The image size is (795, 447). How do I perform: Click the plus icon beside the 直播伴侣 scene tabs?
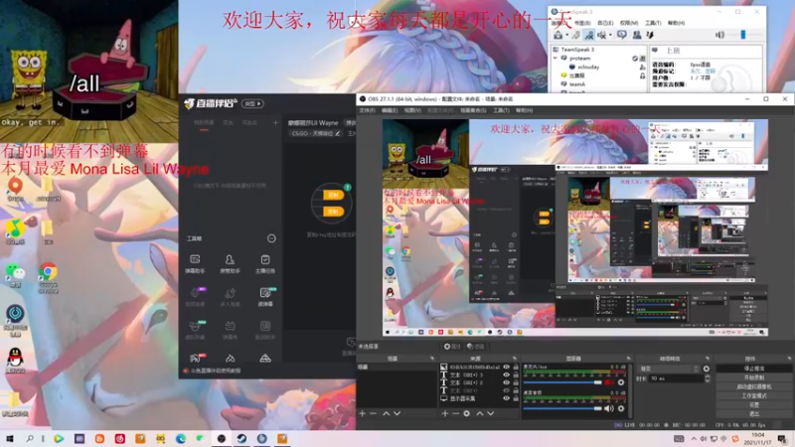[x=275, y=122]
